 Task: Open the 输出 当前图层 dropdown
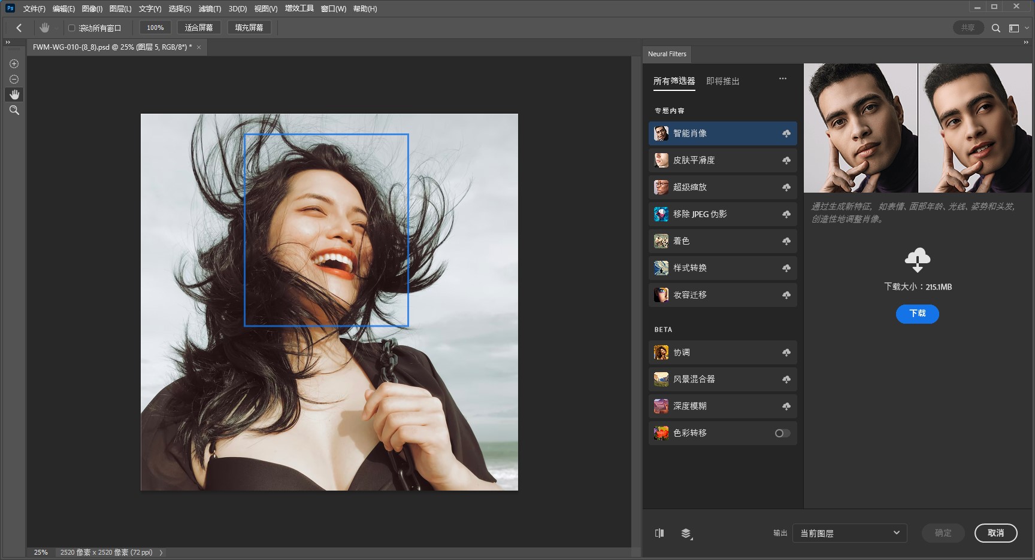(849, 533)
